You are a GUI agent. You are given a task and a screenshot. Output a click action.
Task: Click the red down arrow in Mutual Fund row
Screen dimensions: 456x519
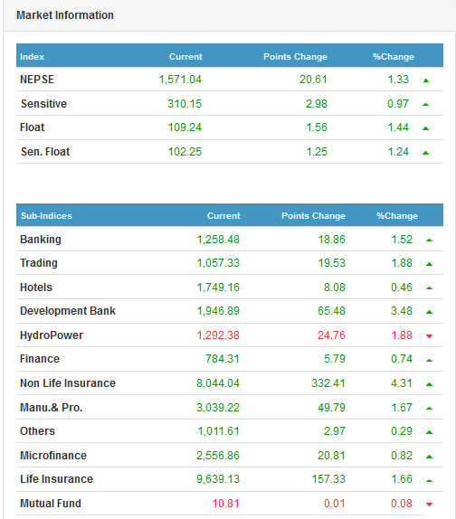tap(429, 505)
